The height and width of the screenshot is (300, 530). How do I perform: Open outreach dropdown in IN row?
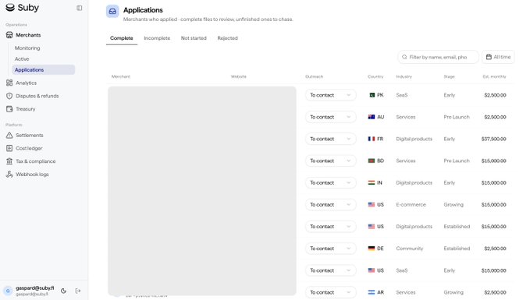pyautogui.click(x=331, y=182)
